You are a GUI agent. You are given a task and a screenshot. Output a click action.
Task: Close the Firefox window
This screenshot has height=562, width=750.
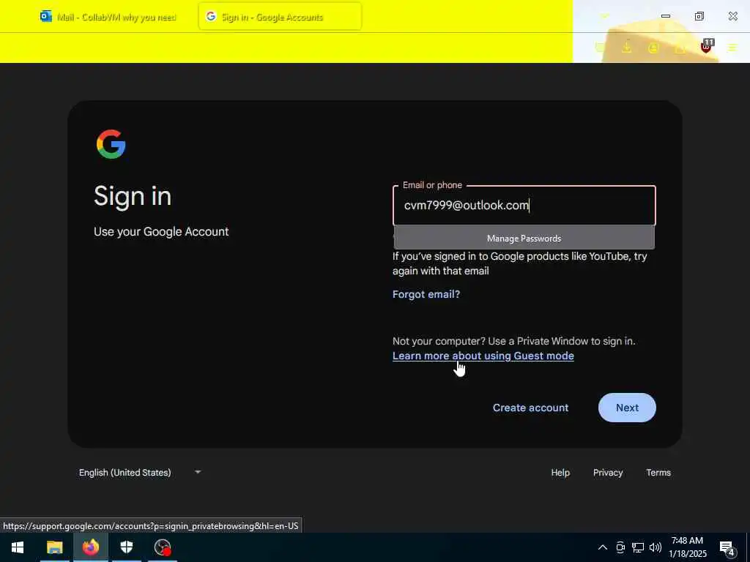(732, 16)
